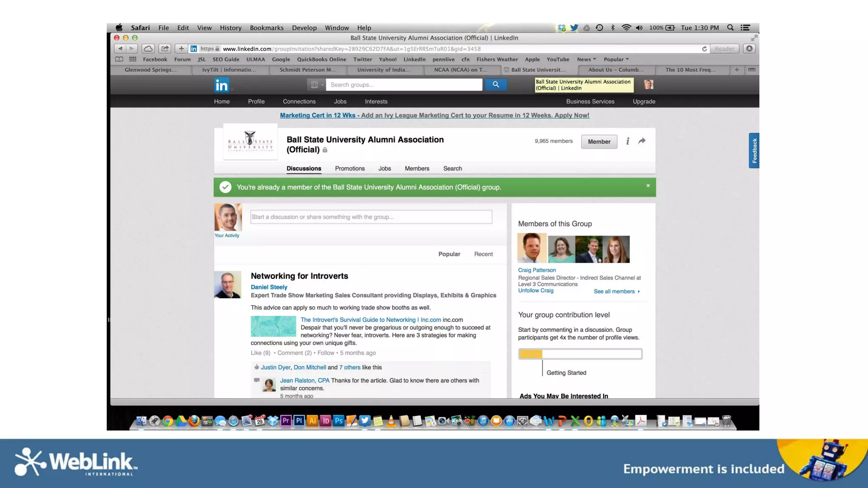The width and height of the screenshot is (868, 488).
Task: Click the share group arrow icon
Action: (642, 141)
